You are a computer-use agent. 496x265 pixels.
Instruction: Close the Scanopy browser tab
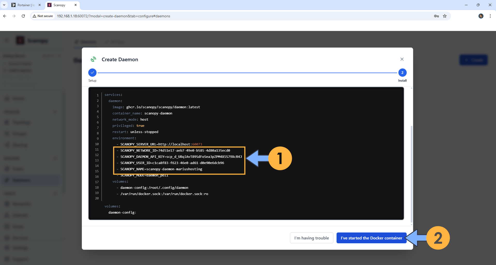click(76, 5)
